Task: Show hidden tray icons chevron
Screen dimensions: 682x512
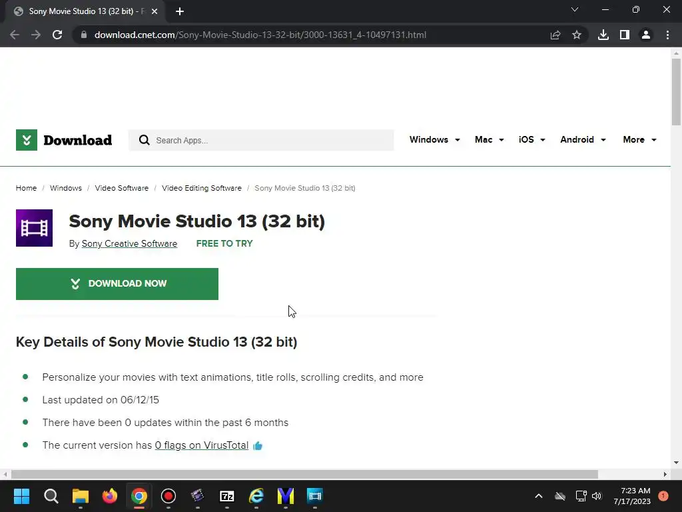Action: 538,496
